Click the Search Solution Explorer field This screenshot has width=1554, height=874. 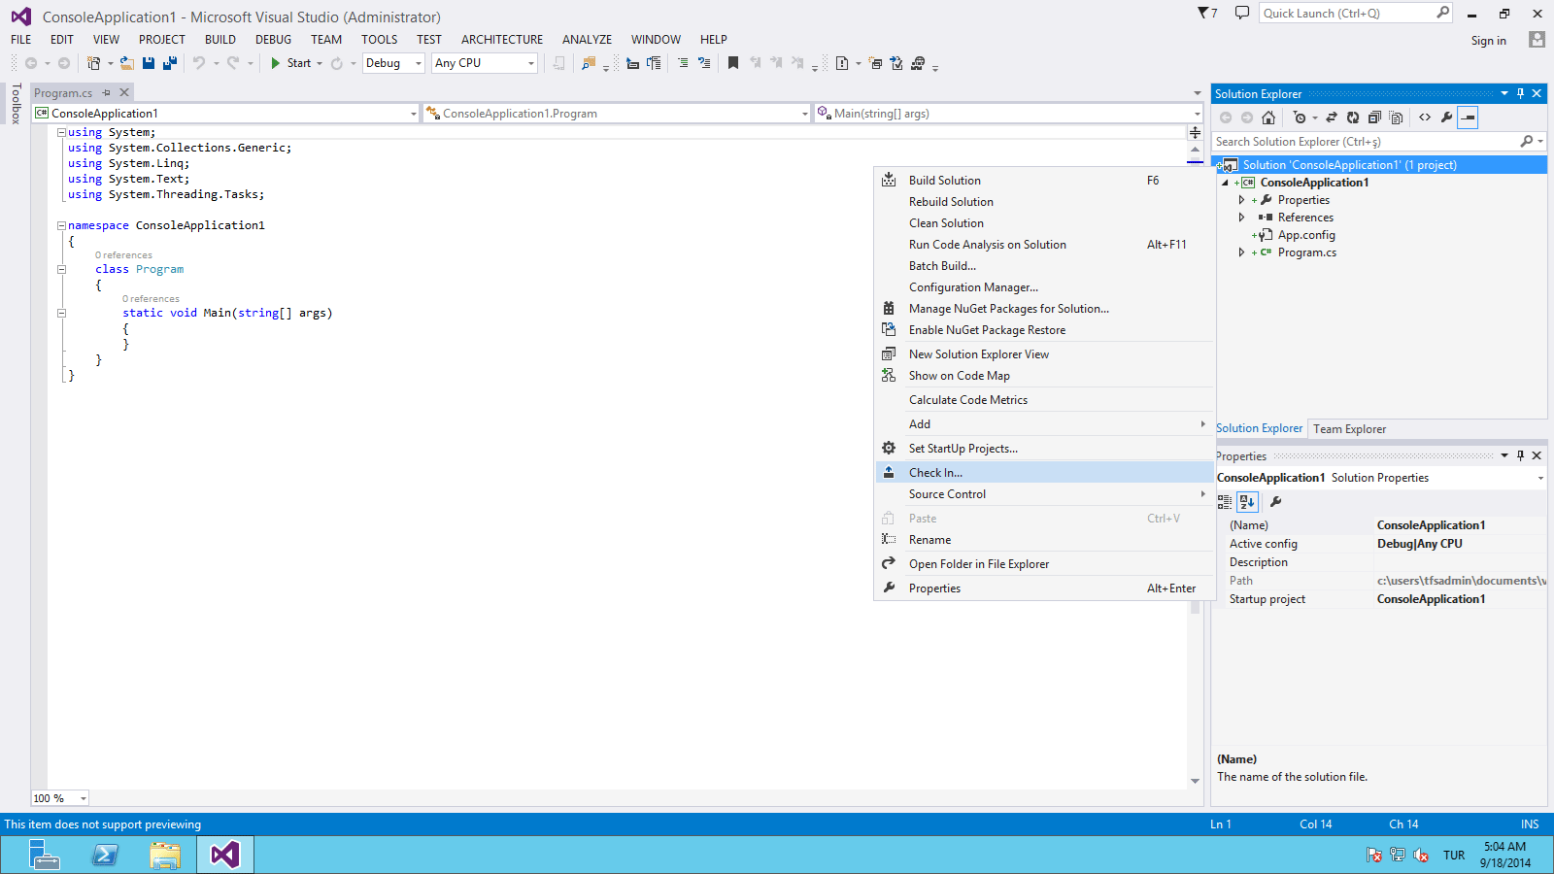1367,142
